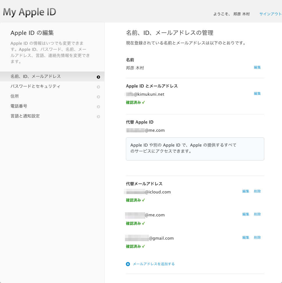The height and width of the screenshot is (283, 282).
Task: Click the arrow icon beside 言語と通知設定
Action: tap(98, 117)
